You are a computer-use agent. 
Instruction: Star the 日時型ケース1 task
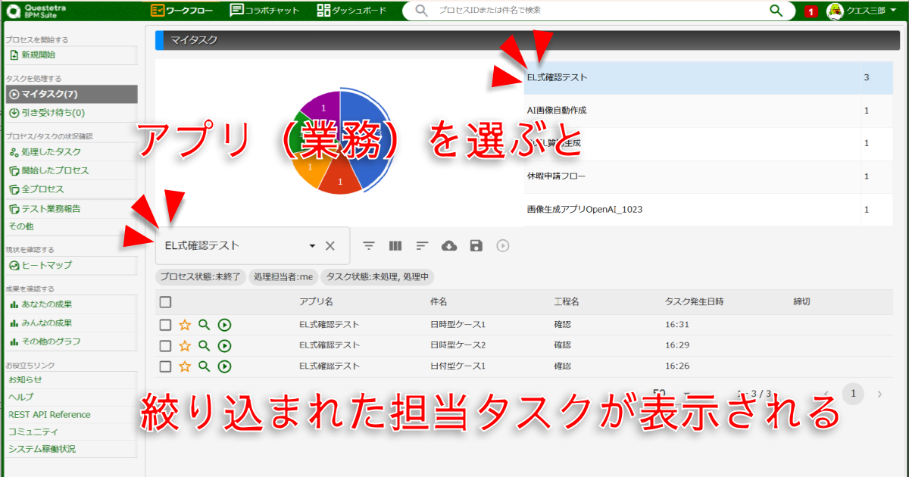point(185,325)
